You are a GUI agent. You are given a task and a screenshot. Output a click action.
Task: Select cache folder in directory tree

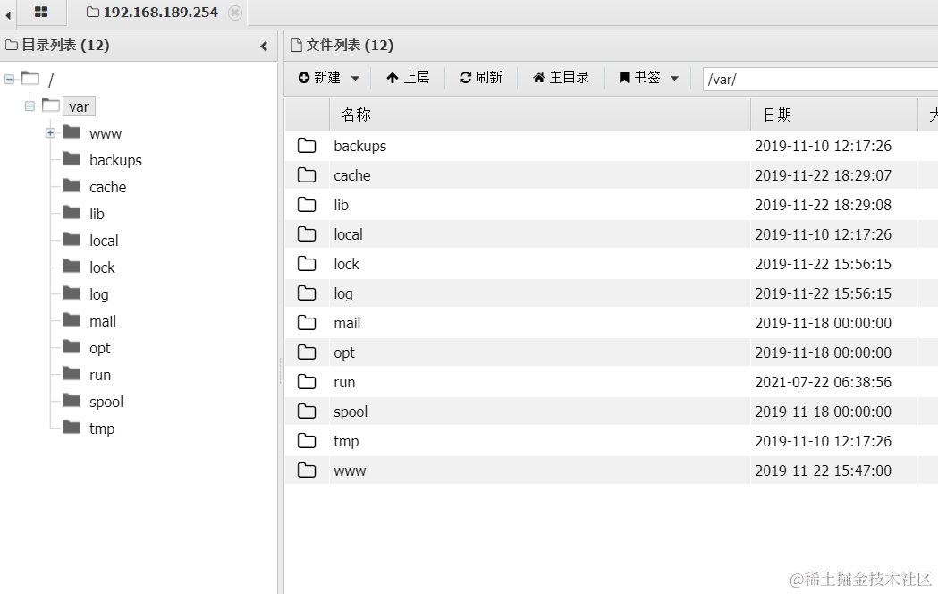(107, 187)
